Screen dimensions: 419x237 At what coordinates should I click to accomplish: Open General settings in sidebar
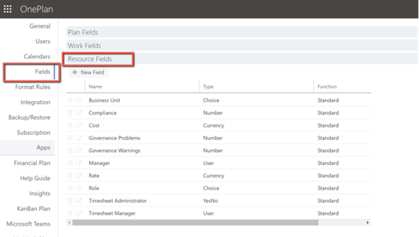[40, 26]
